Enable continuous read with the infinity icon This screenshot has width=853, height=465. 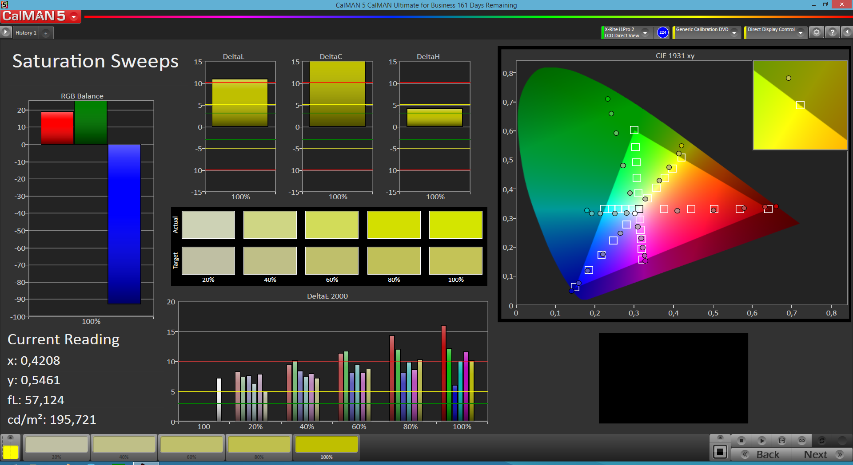(802, 441)
